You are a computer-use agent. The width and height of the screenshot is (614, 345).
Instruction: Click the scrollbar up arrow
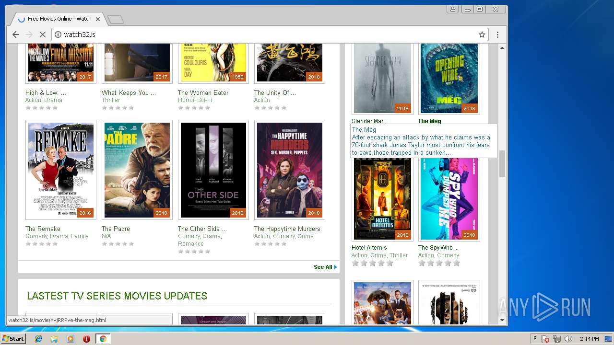[x=502, y=48]
